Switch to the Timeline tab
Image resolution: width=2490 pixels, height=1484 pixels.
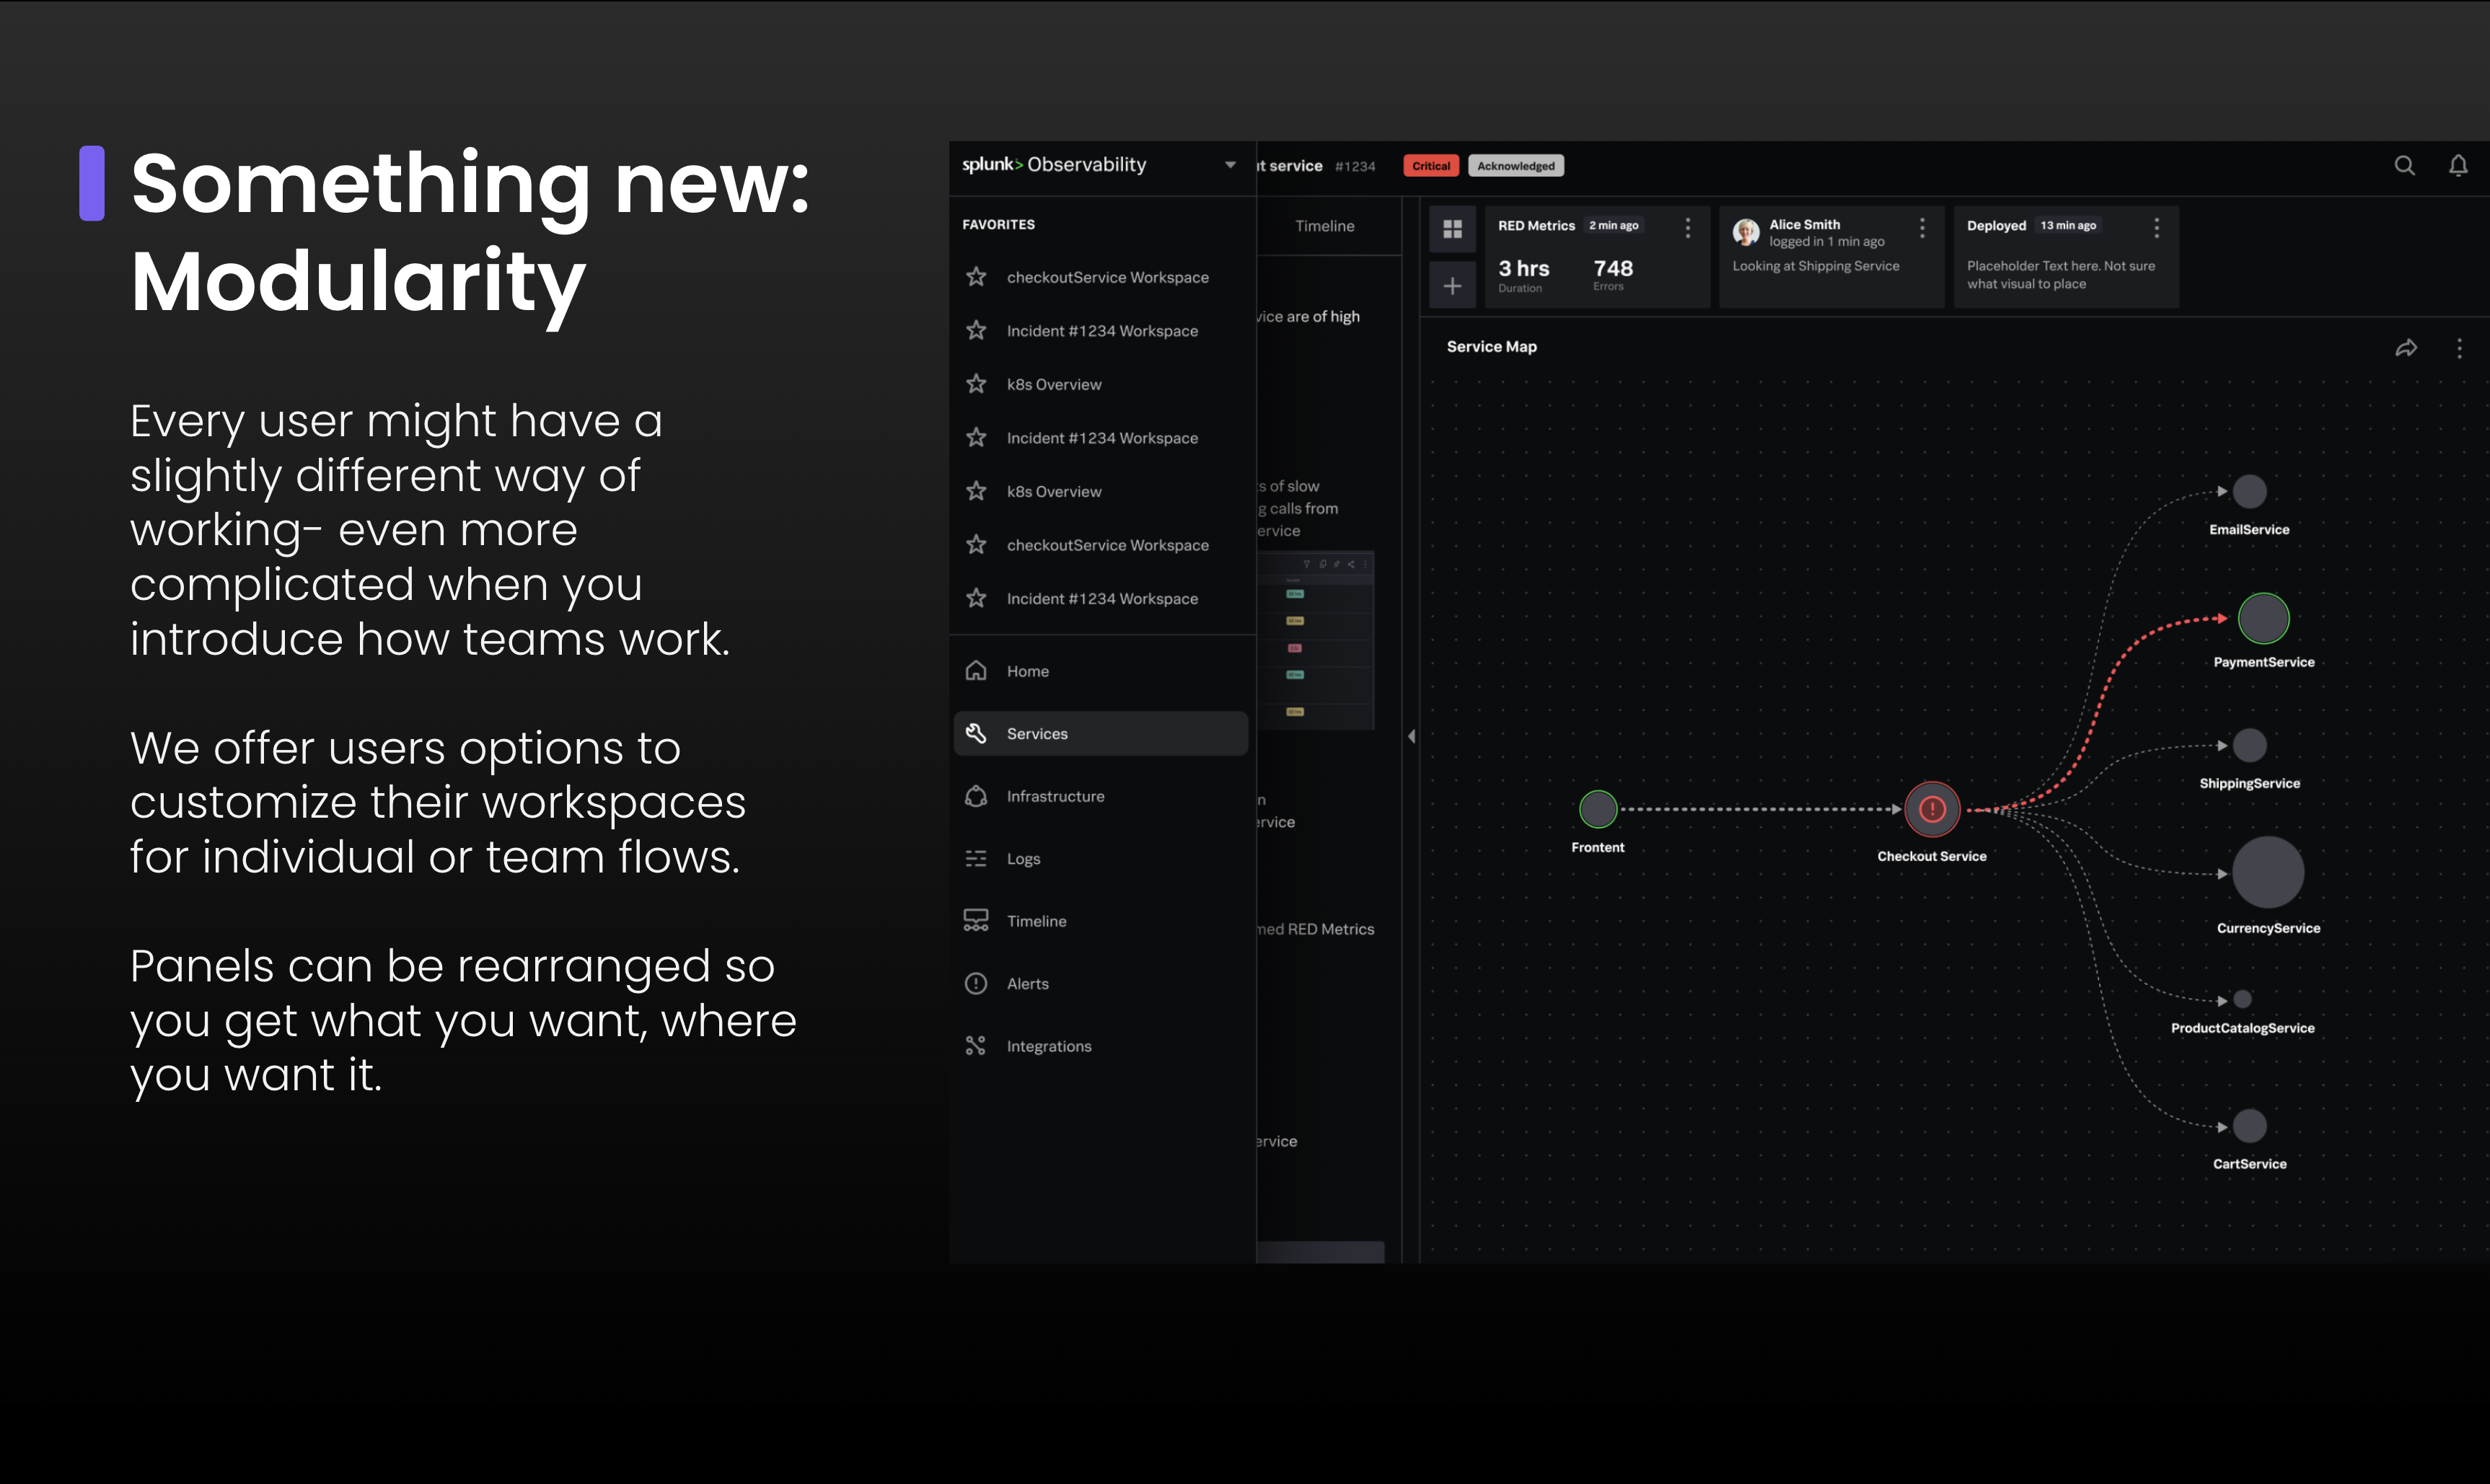[x=1324, y=226]
